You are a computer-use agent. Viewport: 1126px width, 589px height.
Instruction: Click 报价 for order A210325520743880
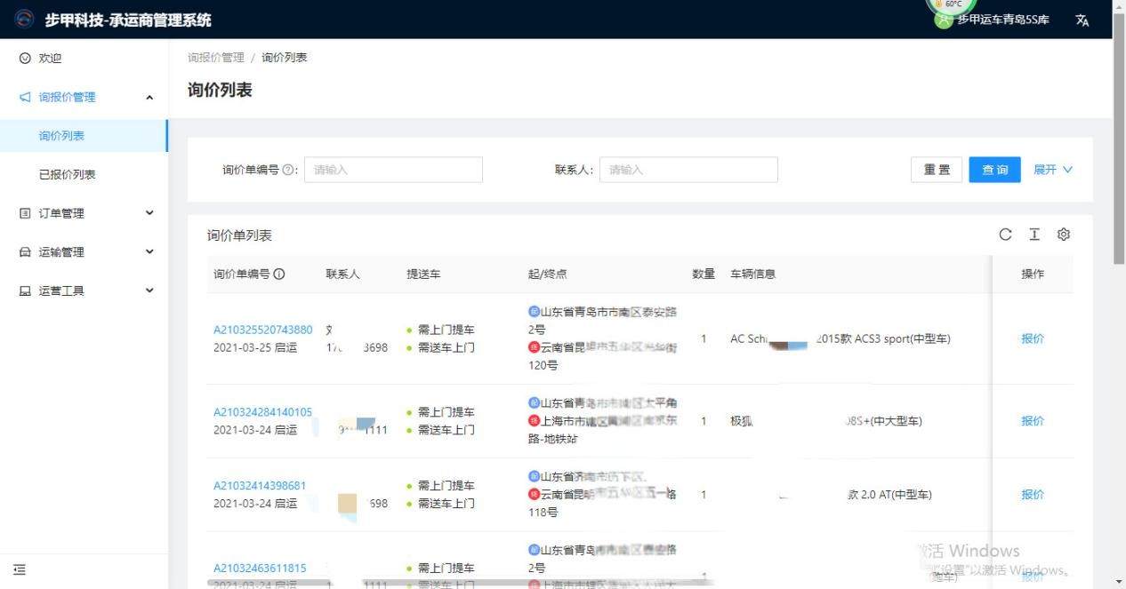(1033, 338)
